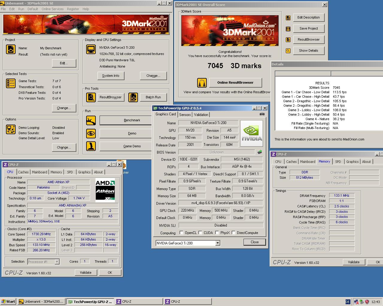Click the first system tray icon next to DE
The image size is (383, 306).
356,302
